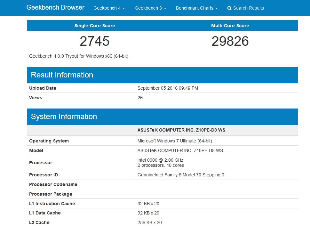Select the views count 26

pyautogui.click(x=140, y=98)
